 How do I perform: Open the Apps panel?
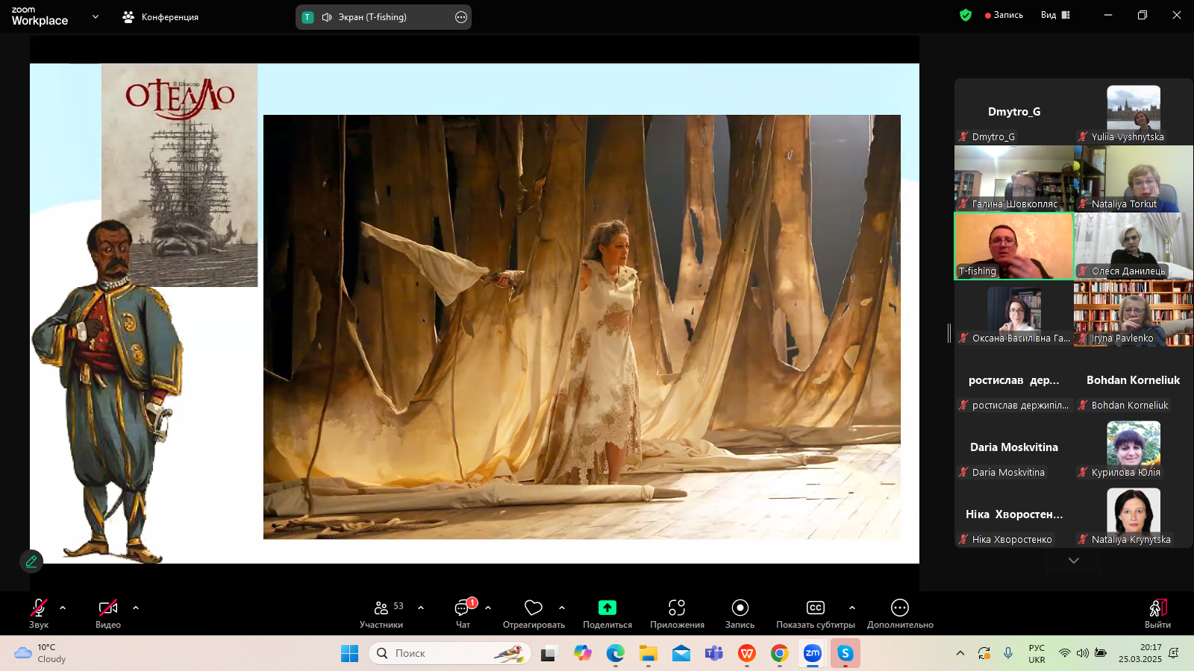coord(676,608)
